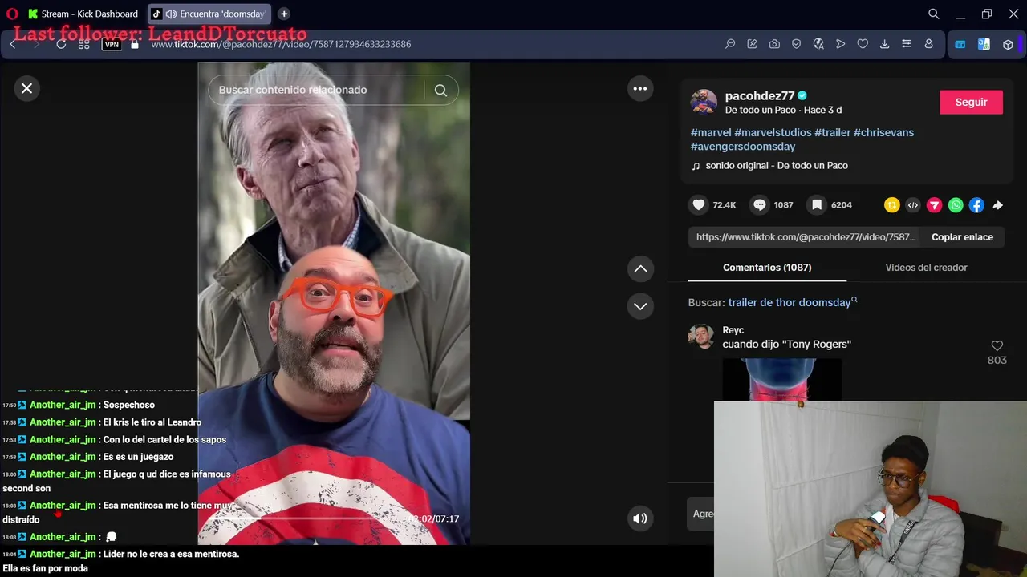Click the red 'Seguir' follow button
The width and height of the screenshot is (1027, 577).
pyautogui.click(x=971, y=102)
